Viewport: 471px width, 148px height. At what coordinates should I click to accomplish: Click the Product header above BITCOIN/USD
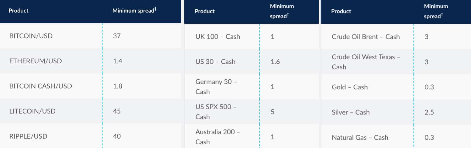(x=19, y=11)
